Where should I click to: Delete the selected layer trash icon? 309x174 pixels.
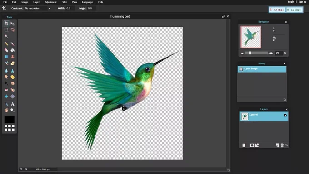tap(282, 145)
